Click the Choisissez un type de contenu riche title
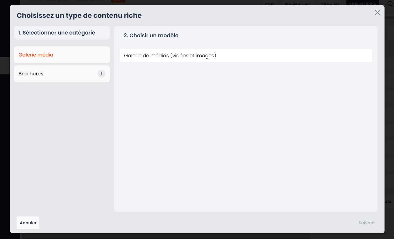Screen dimensions: 394x239 (x=79, y=16)
